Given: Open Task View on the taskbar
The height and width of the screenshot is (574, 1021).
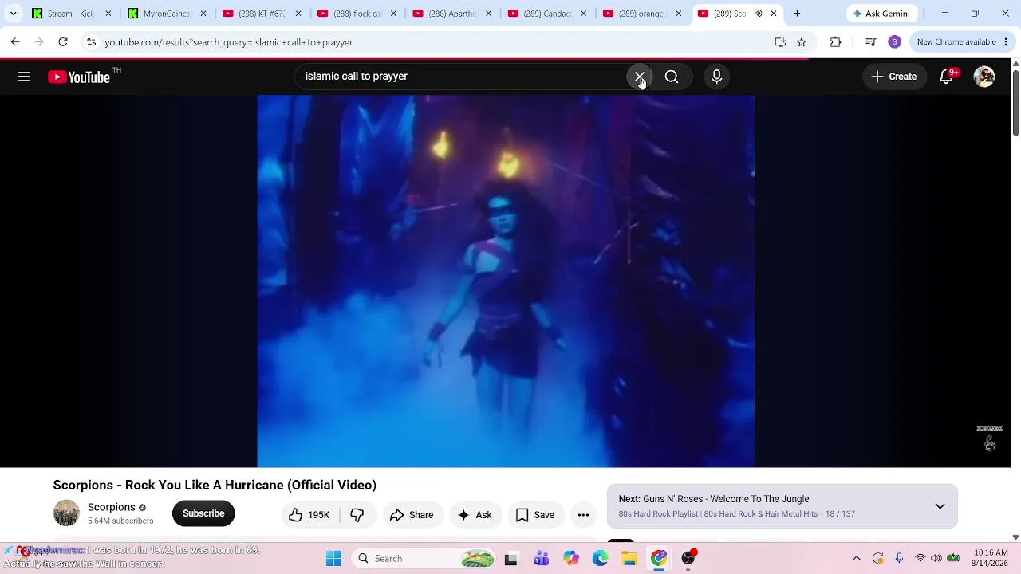Looking at the screenshot, I should point(511,559).
